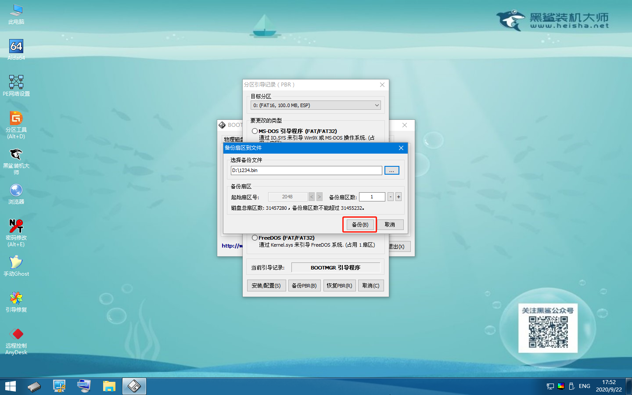Open File Explorer from the taskbar
This screenshot has height=395, width=632.
(109, 386)
